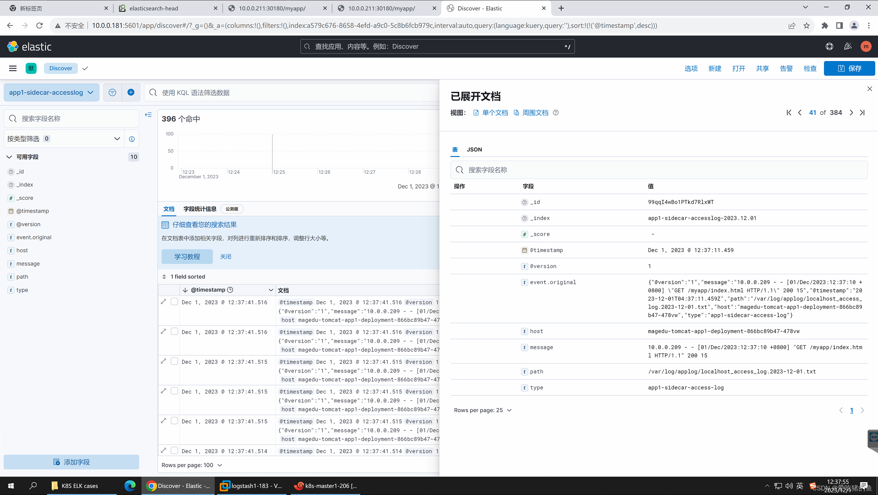Click the elastic logo
This screenshot has height=495, width=878.
click(x=29, y=46)
